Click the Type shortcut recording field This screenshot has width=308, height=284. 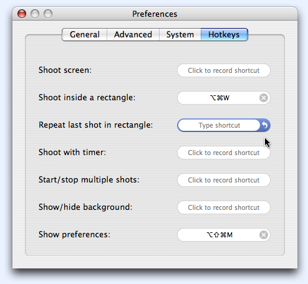coord(219,125)
